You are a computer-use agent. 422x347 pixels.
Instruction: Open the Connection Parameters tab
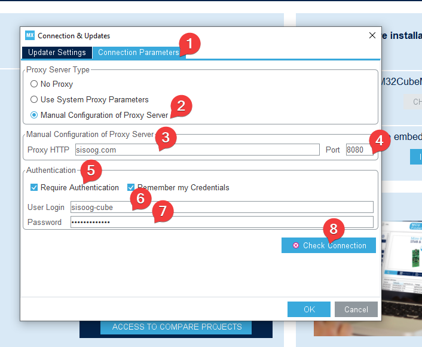pyautogui.click(x=138, y=53)
